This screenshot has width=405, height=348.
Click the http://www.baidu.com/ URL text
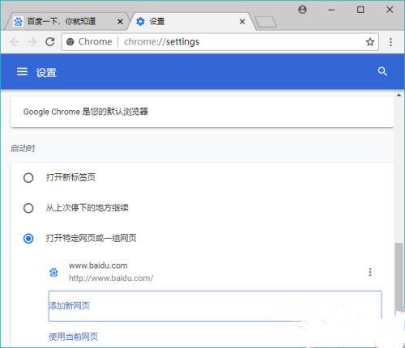[111, 278]
